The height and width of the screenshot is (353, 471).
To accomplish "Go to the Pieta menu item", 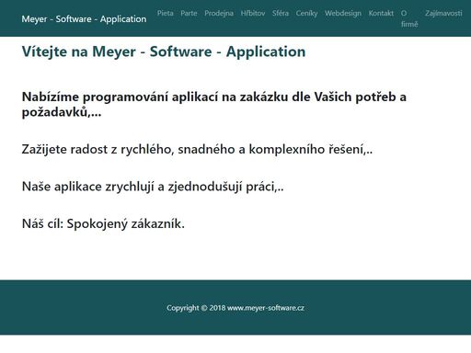I will (x=166, y=13).
